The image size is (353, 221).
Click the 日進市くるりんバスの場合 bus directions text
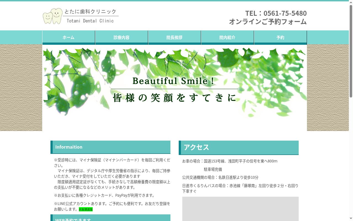tap(240, 188)
